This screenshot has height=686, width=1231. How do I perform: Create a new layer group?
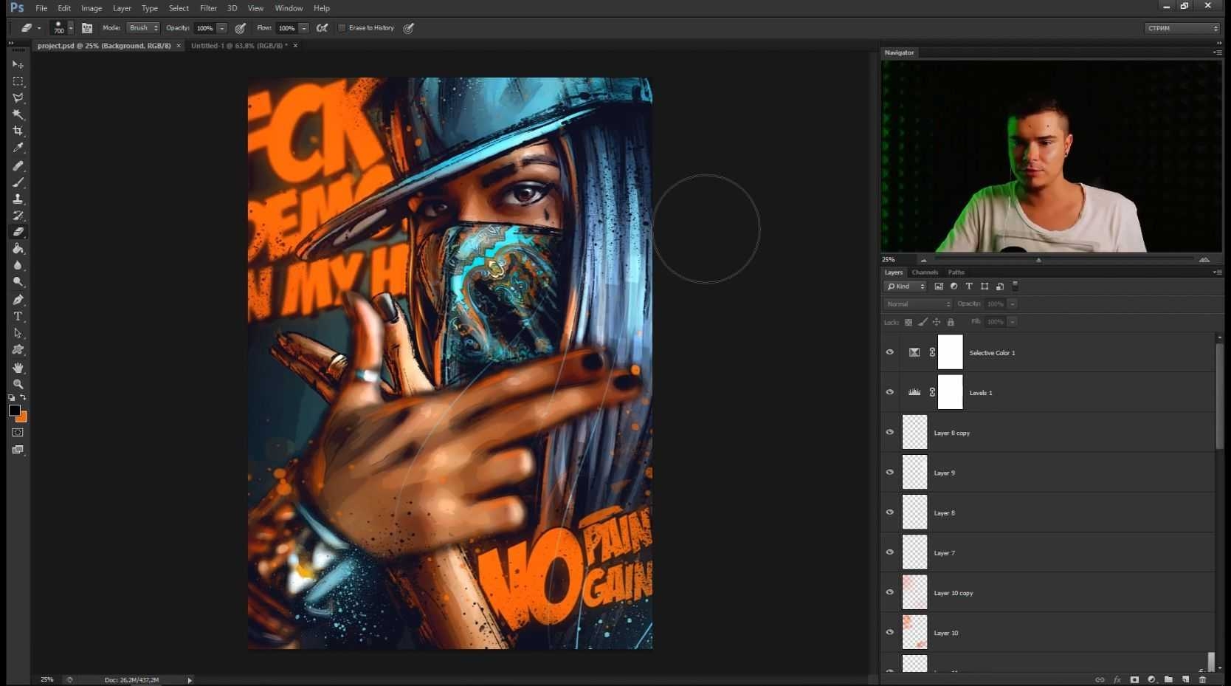click(x=1168, y=679)
